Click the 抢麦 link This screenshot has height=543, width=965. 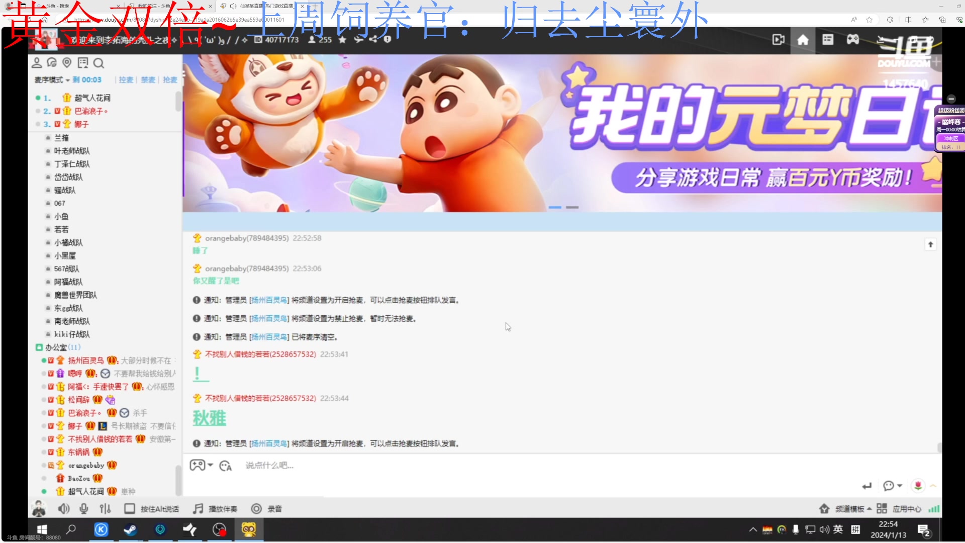click(170, 80)
